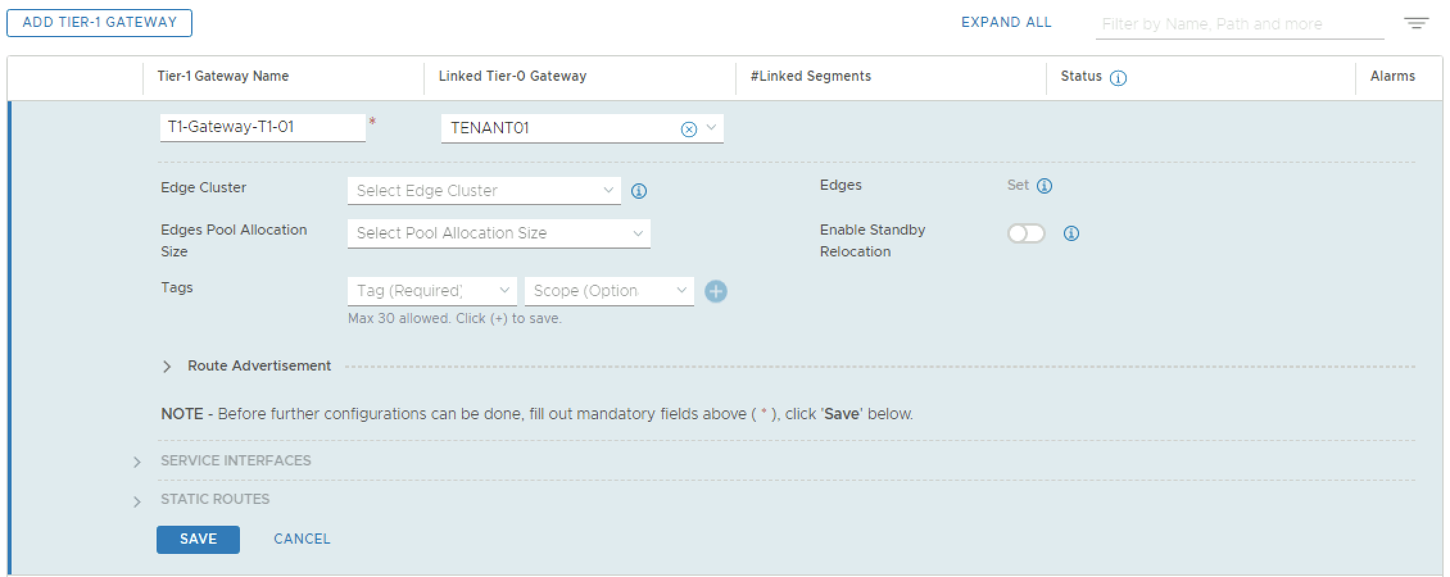Viewport: 1450px width, 577px height.
Task: Expand the Static Routes section
Action: pyautogui.click(x=137, y=501)
